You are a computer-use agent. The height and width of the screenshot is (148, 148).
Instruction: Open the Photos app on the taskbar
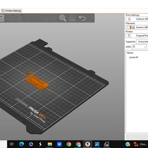pos(97,144)
